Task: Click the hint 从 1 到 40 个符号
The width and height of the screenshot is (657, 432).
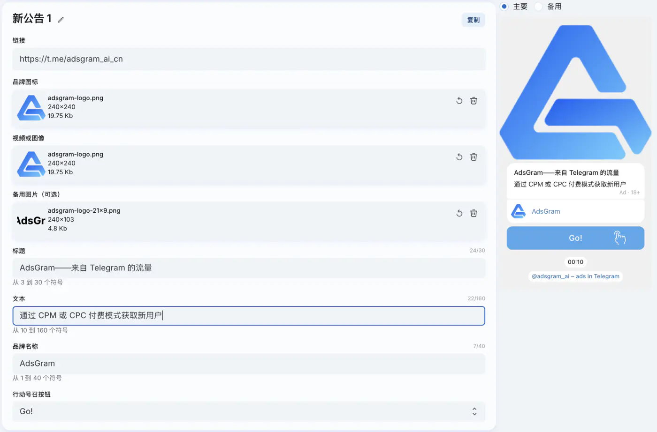Action: coord(37,378)
